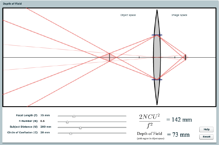Viewport: 219px width, 145px height.
Task: Click the "Image Space" label
Action: pos(179,15)
